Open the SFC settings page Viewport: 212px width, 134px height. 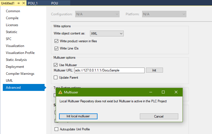pyautogui.click(x=9, y=39)
